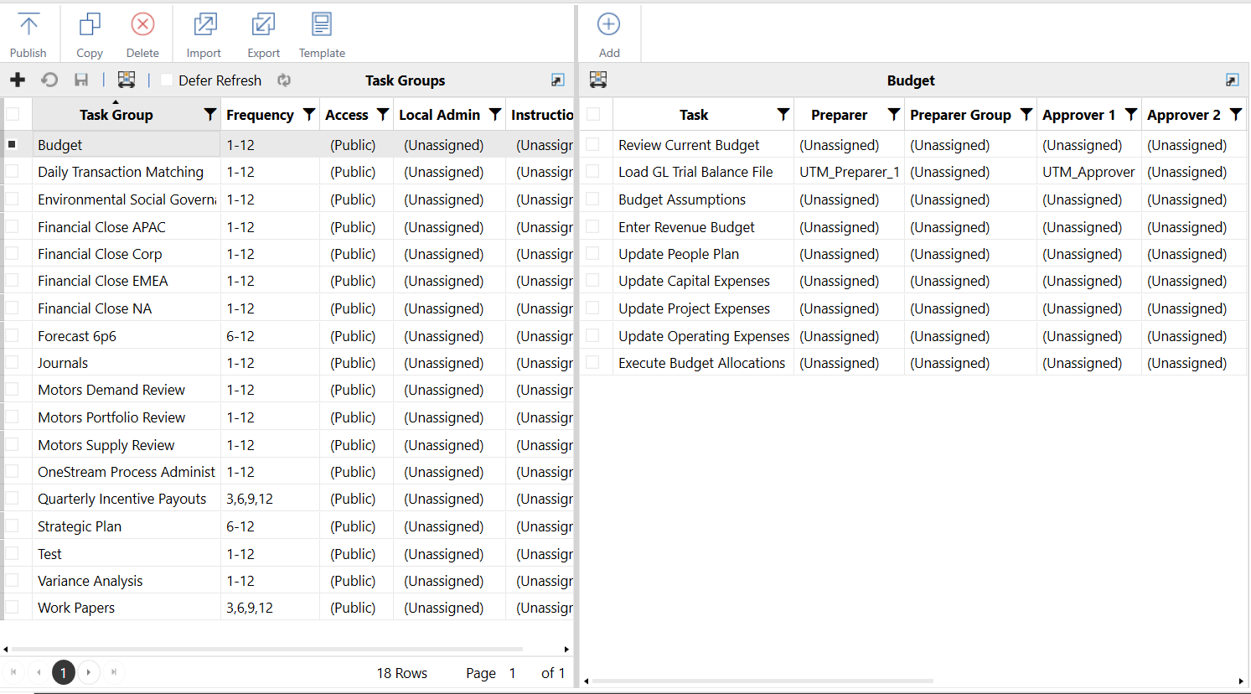
Task: Select the OneStream Process Administ row
Action: tap(287, 472)
